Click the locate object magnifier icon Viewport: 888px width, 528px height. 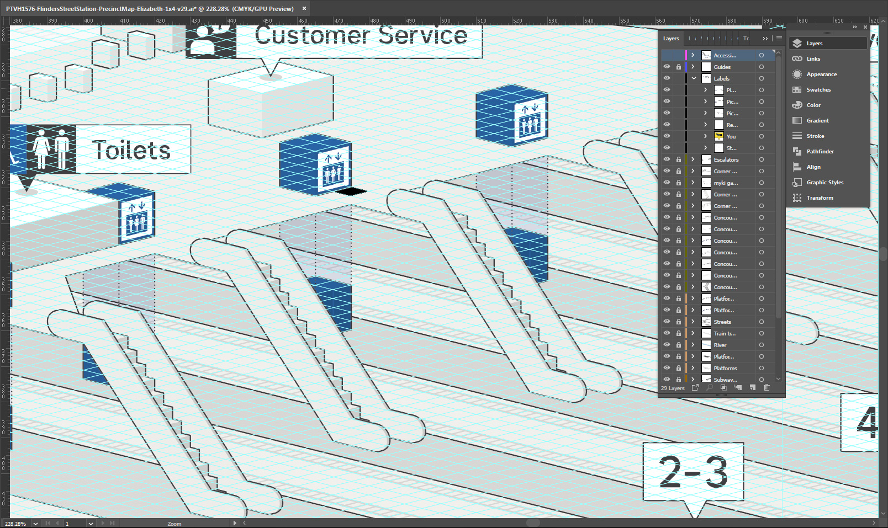point(709,388)
